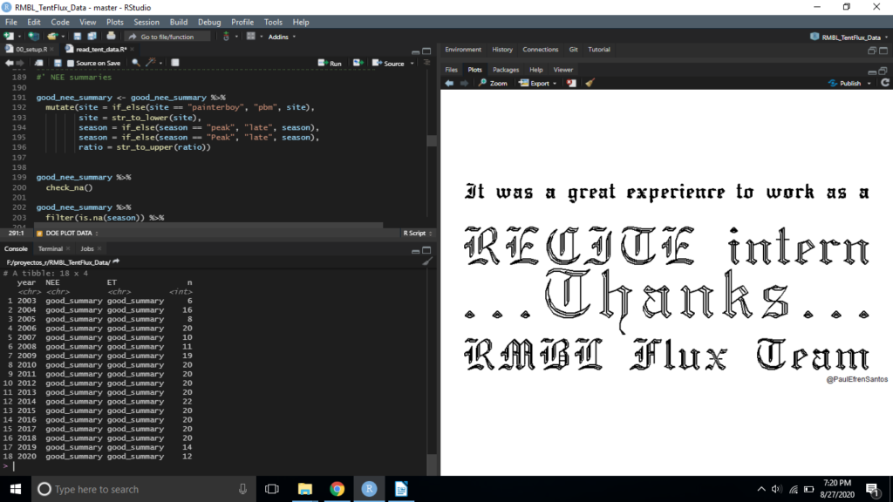Open the New File dropdown arrow
This screenshot has height=502, width=893.
(x=19, y=37)
